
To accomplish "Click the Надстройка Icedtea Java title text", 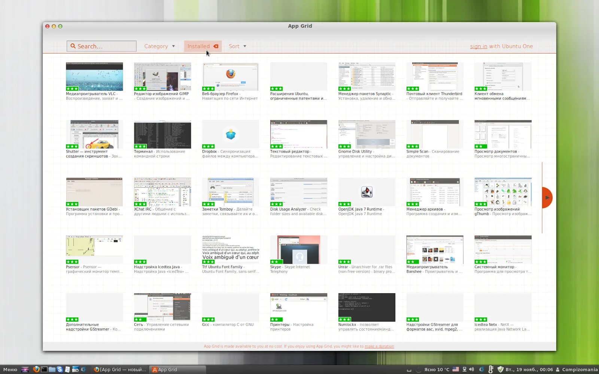I will [x=157, y=267].
